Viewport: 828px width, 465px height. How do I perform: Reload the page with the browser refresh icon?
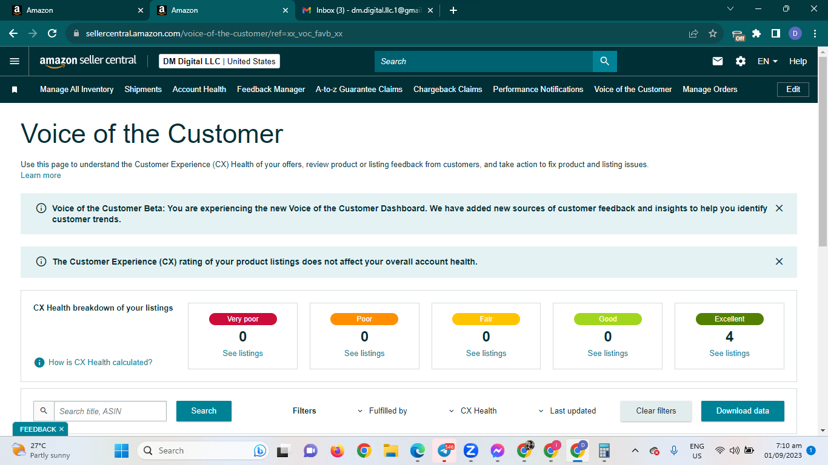(x=52, y=34)
